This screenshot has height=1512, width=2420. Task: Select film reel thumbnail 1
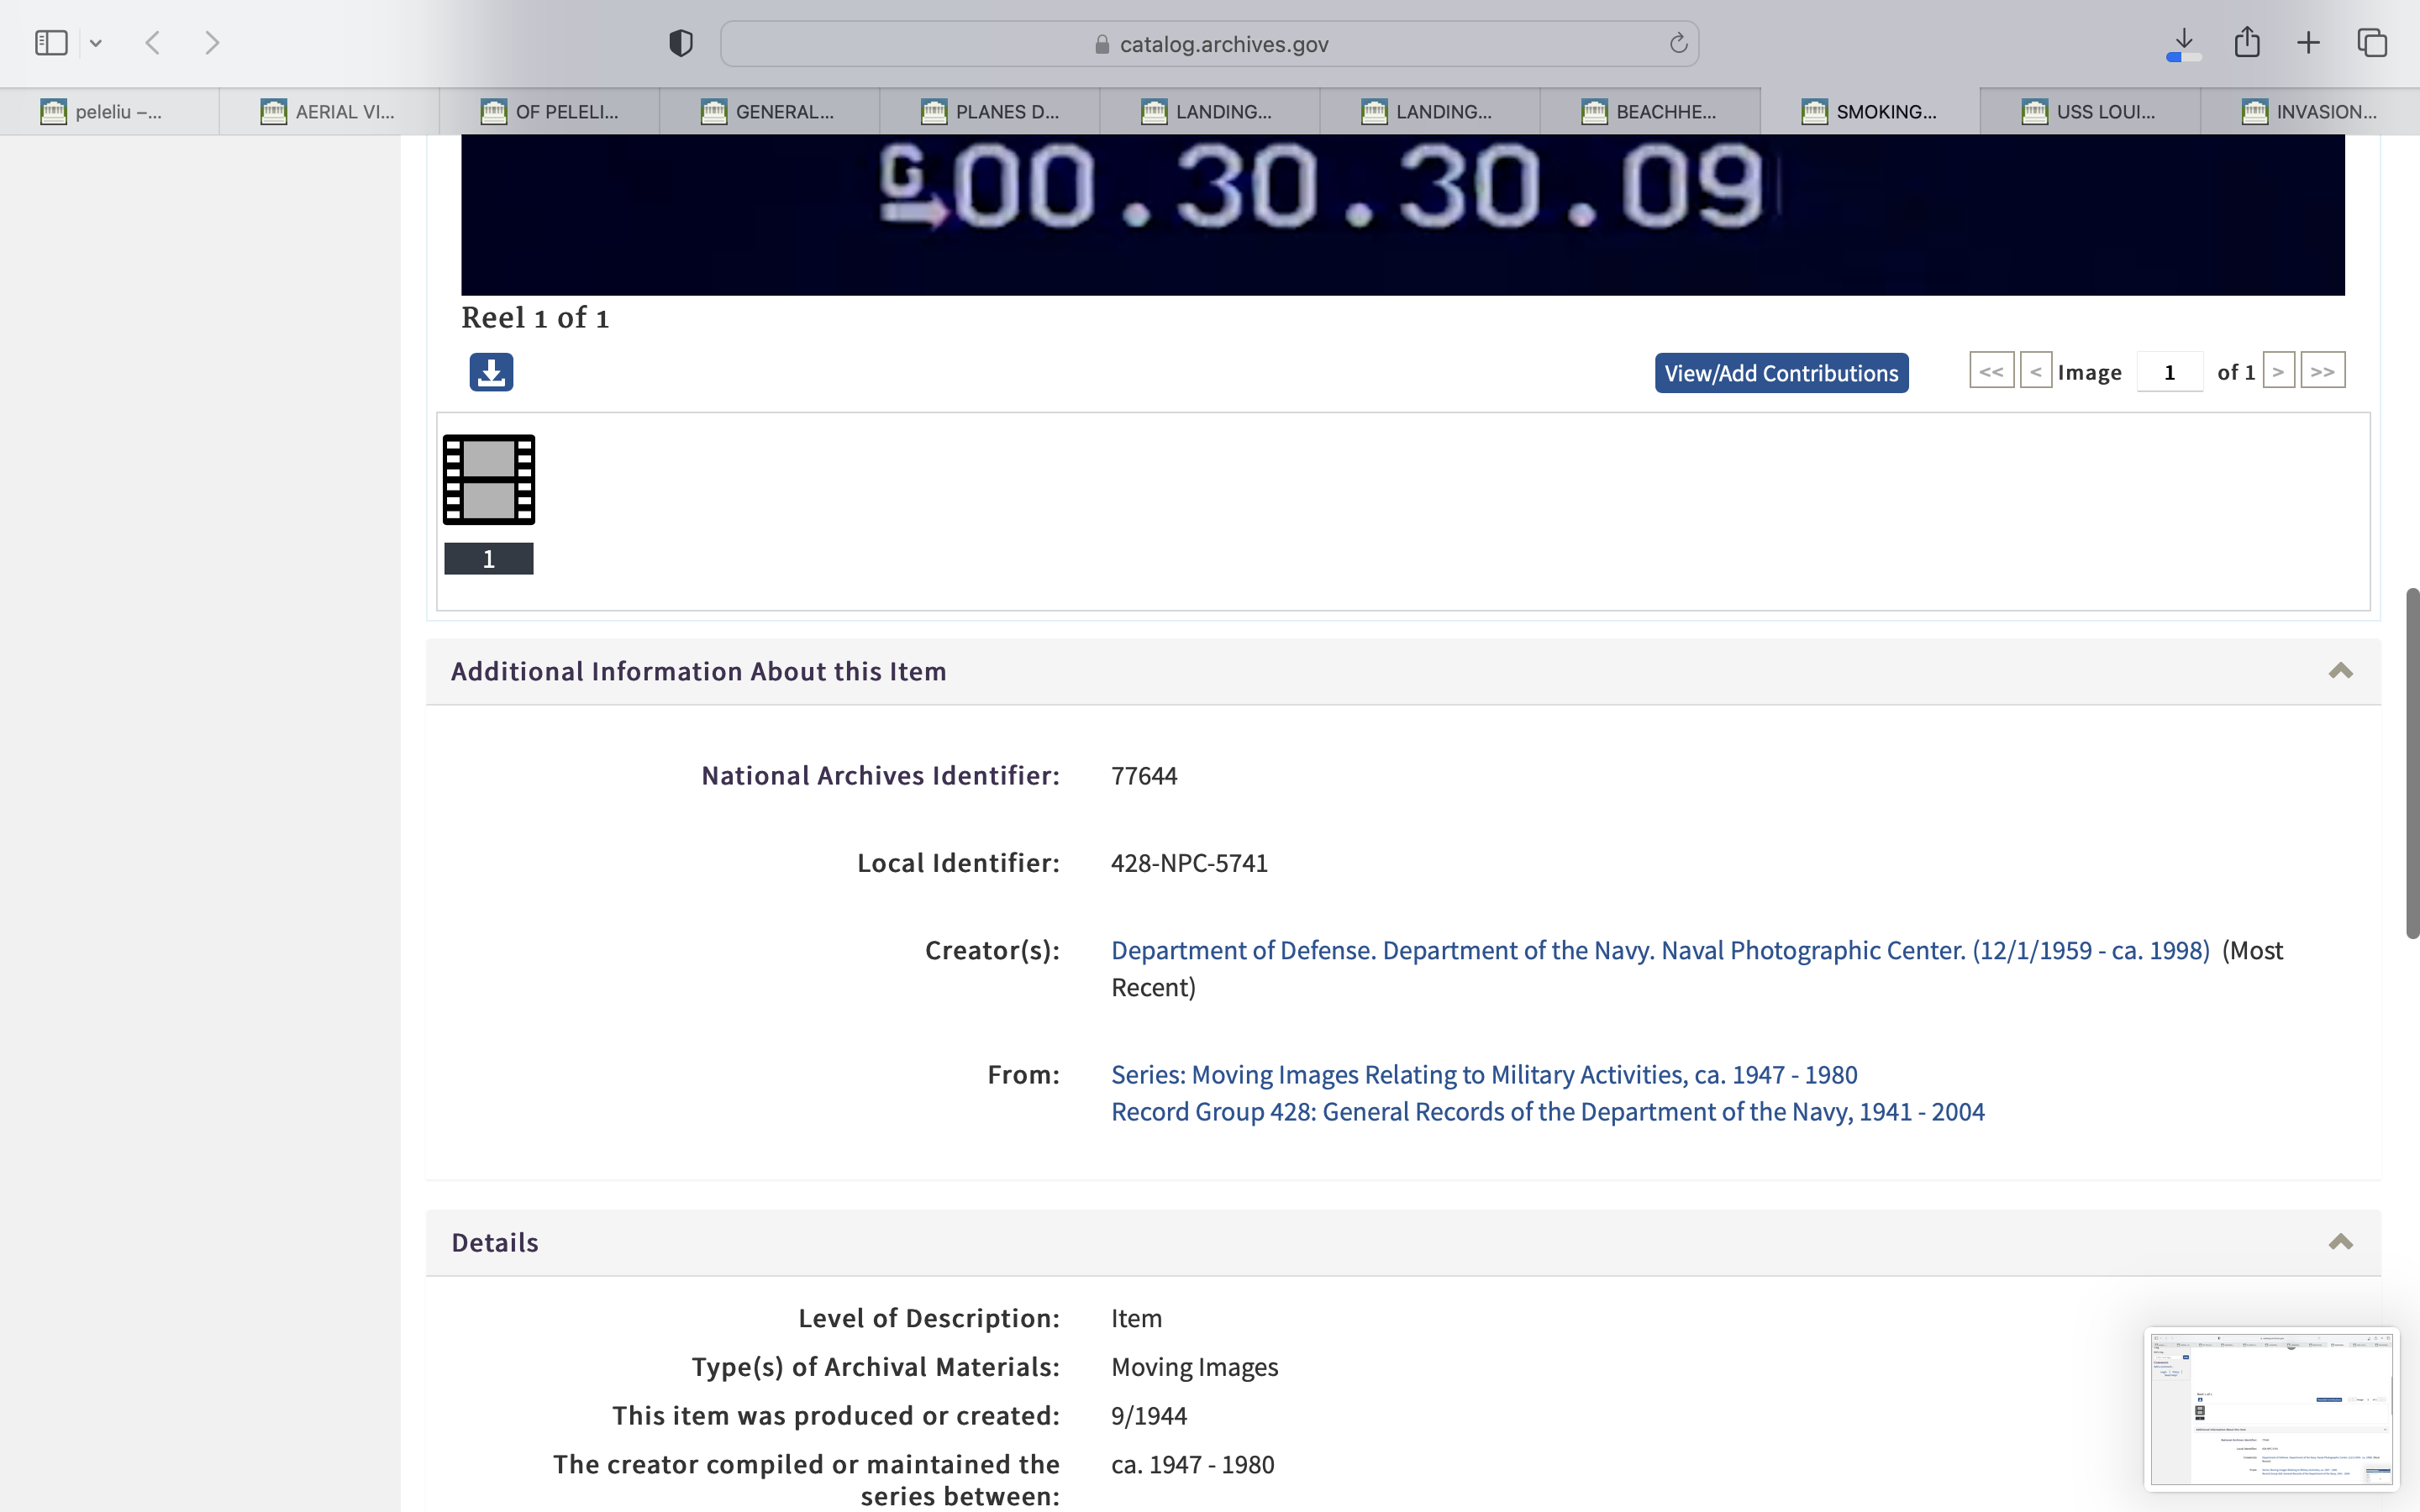click(489, 480)
